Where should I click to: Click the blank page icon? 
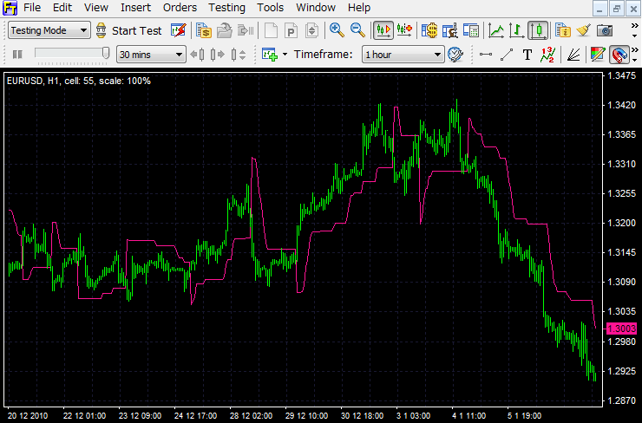[x=271, y=30]
